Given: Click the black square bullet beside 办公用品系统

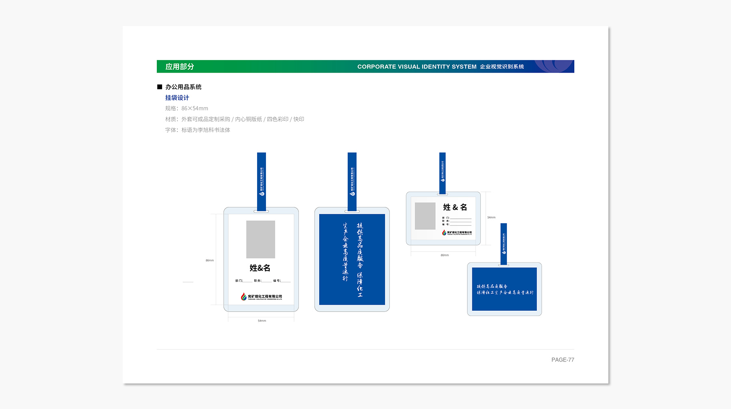Looking at the screenshot, I should [160, 87].
